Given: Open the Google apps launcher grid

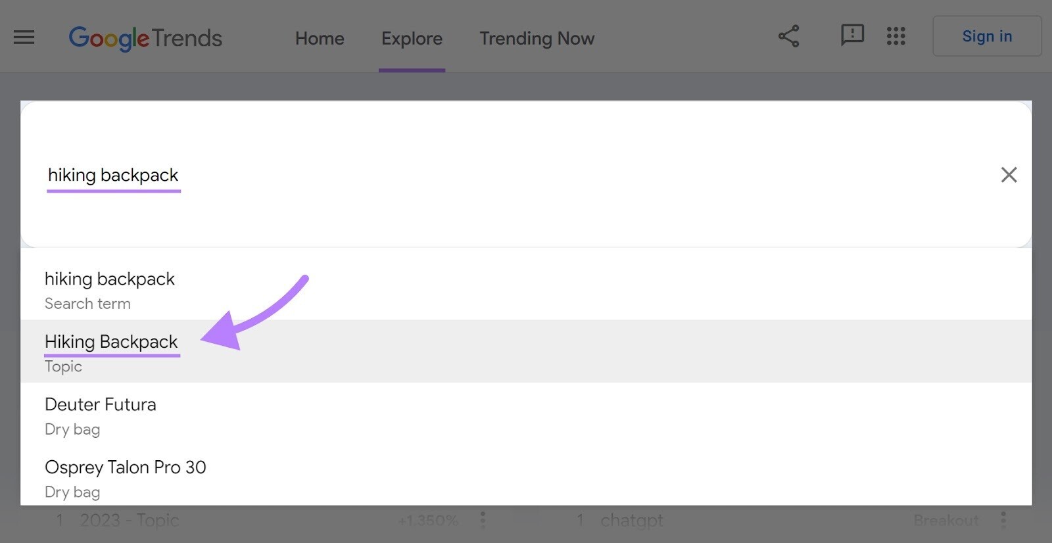Looking at the screenshot, I should (896, 37).
